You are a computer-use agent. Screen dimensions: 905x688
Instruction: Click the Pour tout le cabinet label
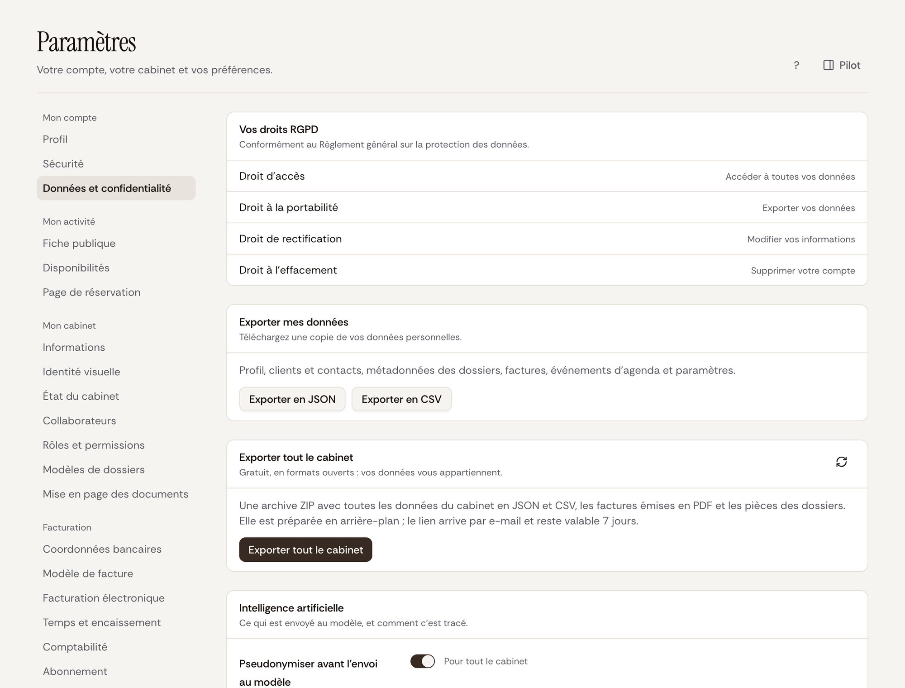click(x=486, y=661)
